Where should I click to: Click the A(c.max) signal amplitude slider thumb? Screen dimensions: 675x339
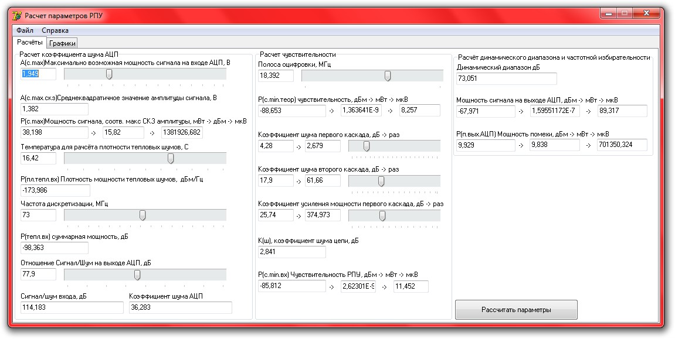(x=109, y=74)
